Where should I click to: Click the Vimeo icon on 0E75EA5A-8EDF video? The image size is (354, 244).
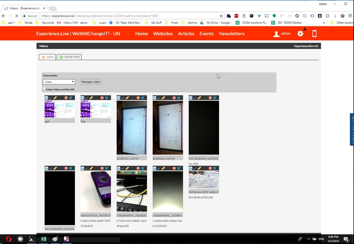(215, 168)
